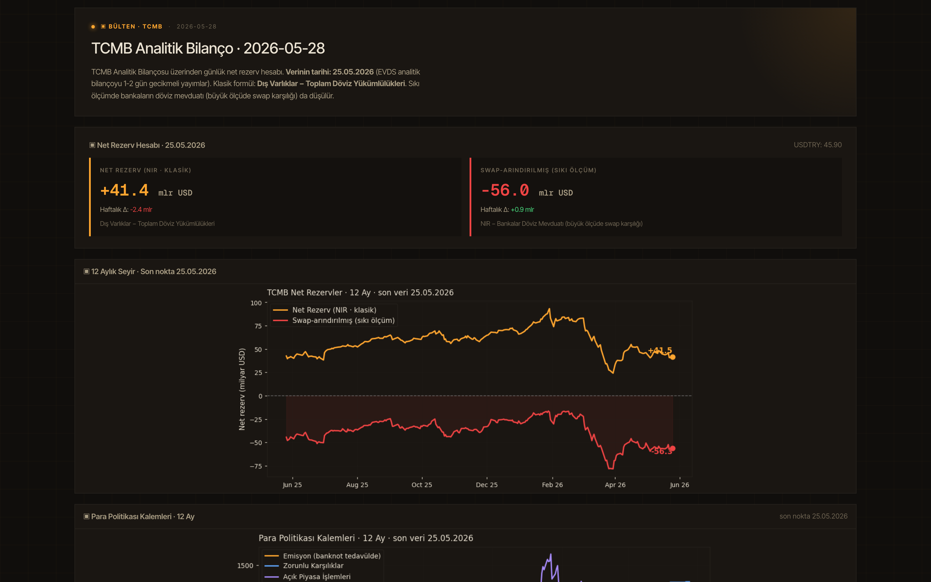Click the 'Haftalık Δ: +0.9 mlr' change line
The width and height of the screenshot is (931, 582).
coord(507,210)
